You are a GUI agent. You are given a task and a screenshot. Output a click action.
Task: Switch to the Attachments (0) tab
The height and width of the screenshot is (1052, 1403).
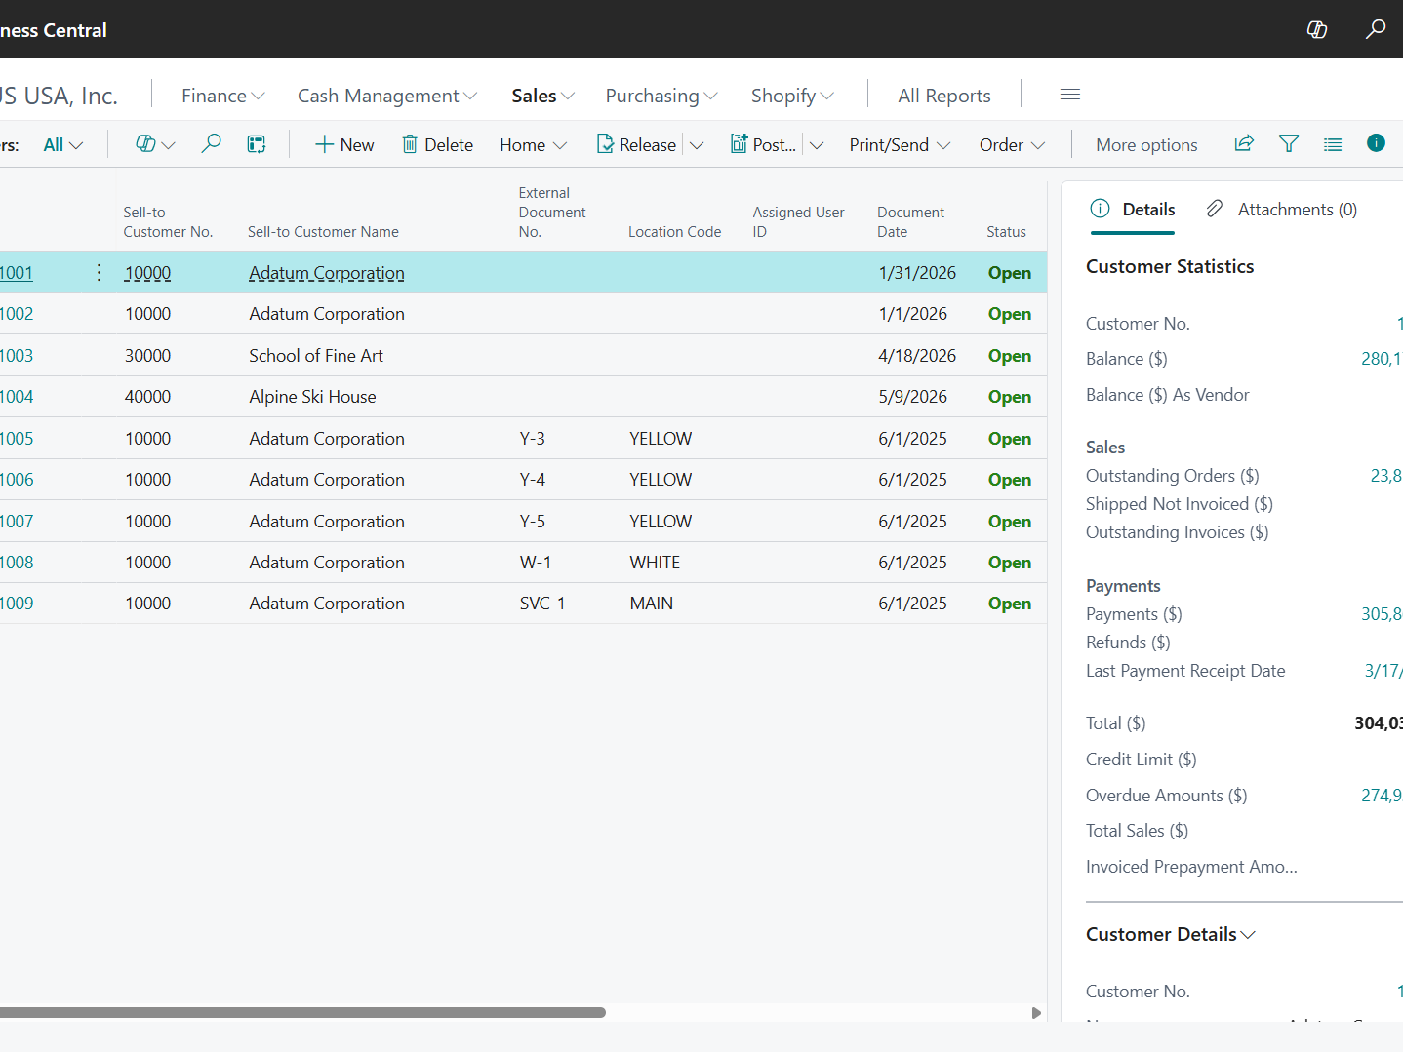[1281, 210]
